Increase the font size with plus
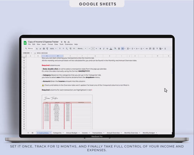 [96, 48]
